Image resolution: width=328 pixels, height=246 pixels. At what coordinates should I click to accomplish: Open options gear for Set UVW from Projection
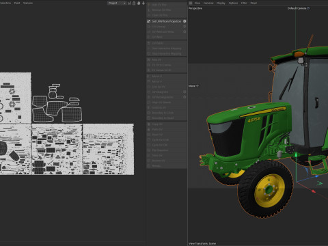[x=184, y=21]
